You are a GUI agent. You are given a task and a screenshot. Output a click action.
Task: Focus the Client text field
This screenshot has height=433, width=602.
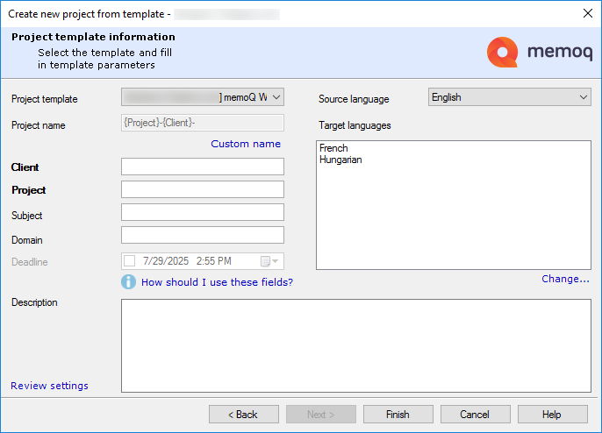pos(203,167)
